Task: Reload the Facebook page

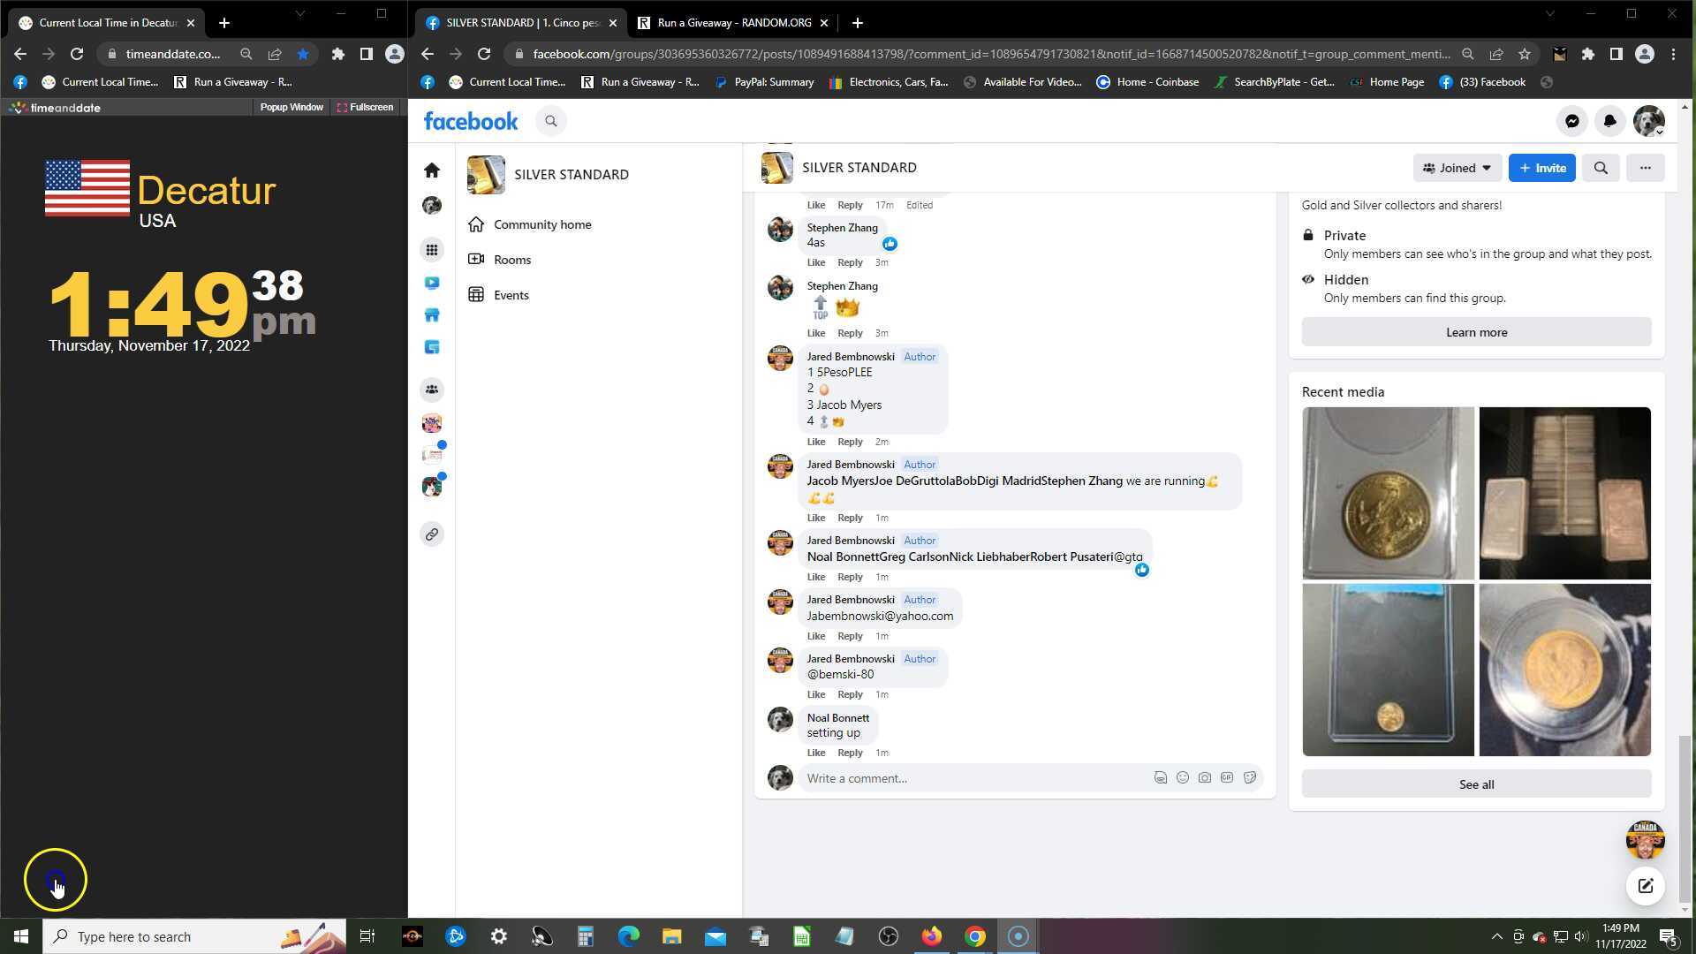Action: coord(484,54)
